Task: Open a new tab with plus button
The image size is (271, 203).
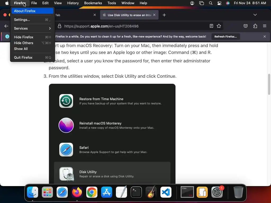Action: tap(164, 15)
